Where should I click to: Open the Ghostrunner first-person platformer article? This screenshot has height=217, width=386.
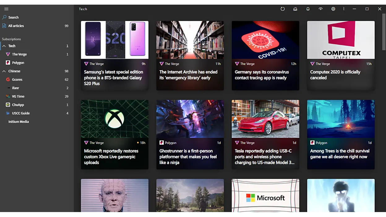[x=188, y=156]
